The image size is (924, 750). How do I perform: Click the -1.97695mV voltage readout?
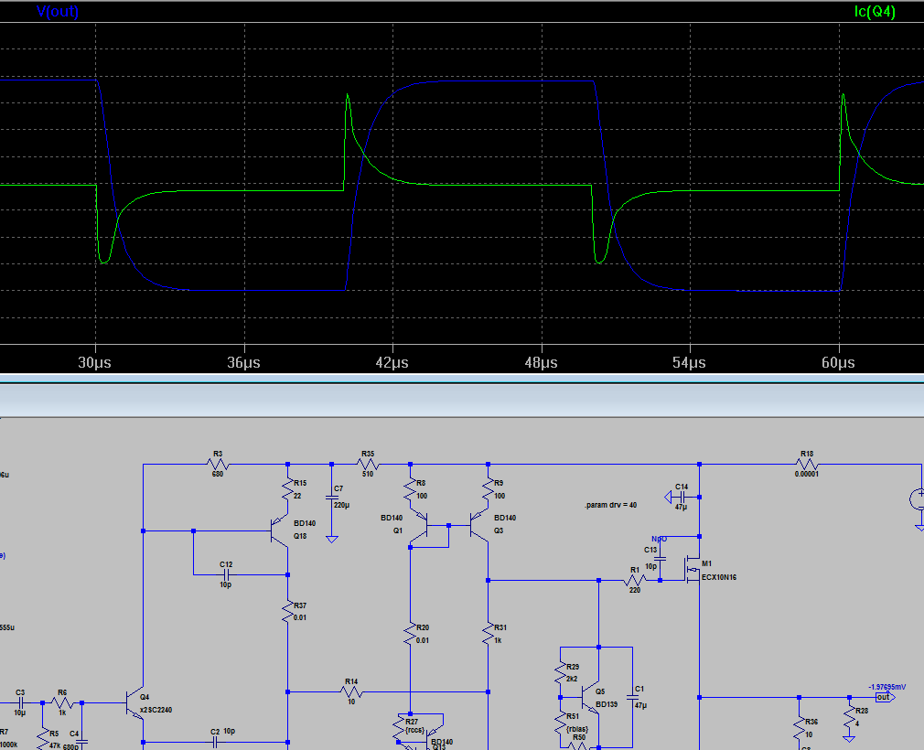886,687
